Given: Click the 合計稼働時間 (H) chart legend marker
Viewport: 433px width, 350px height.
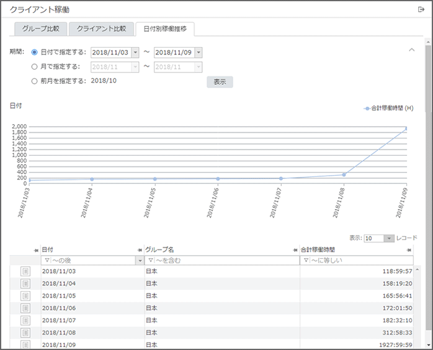Looking at the screenshot, I should click(367, 108).
